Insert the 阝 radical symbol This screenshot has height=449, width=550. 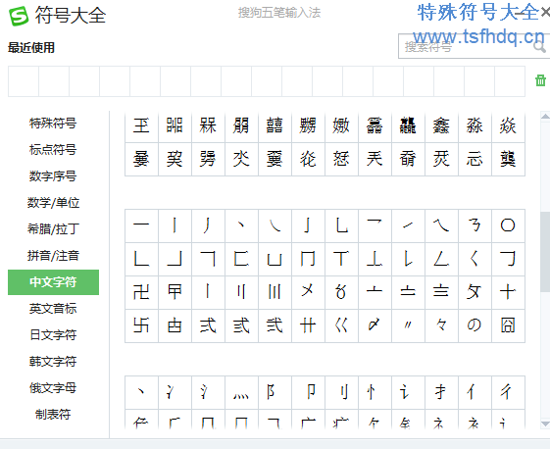pyautogui.click(x=275, y=392)
